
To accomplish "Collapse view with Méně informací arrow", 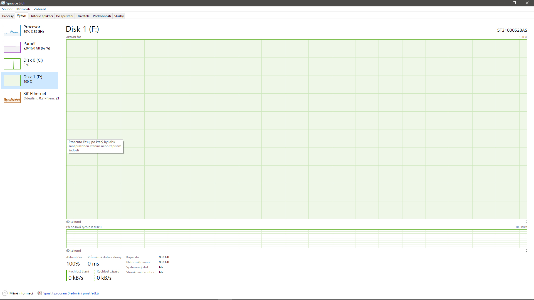I will pyautogui.click(x=5, y=293).
